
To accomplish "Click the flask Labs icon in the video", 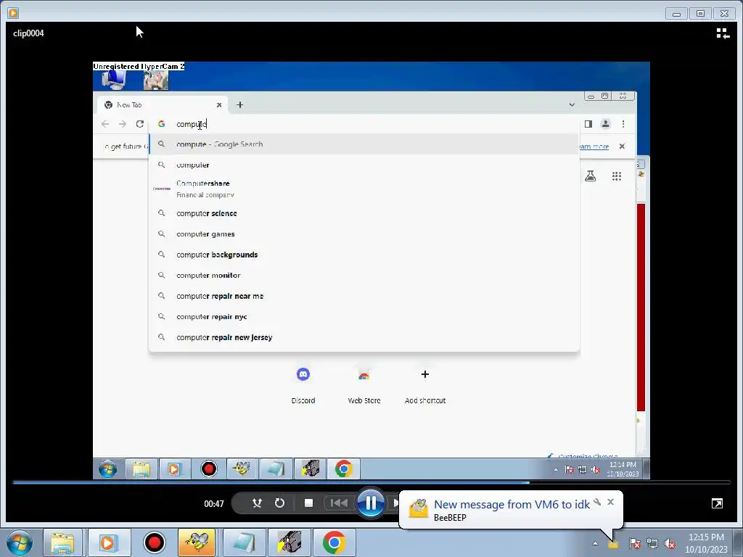I will point(590,176).
